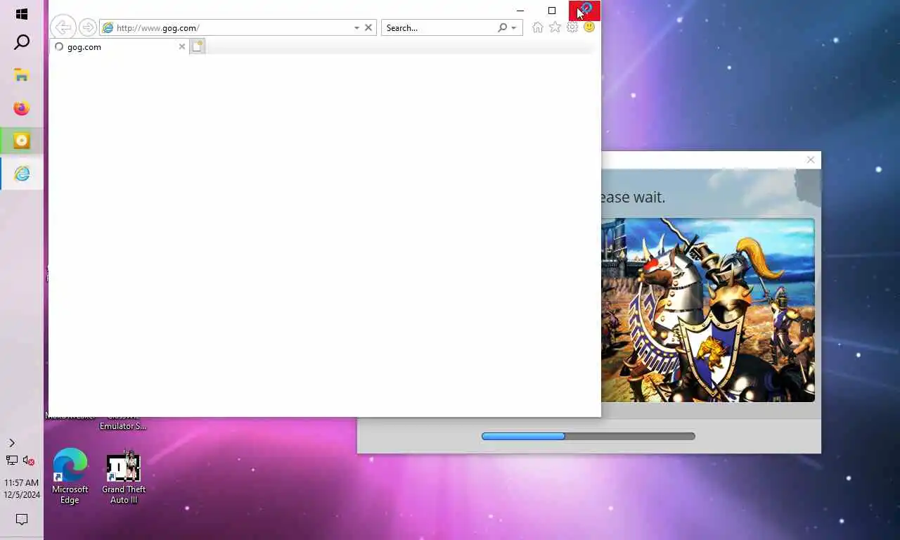Open the Windows Start menu
Image resolution: width=900 pixels, height=540 pixels.
[22, 14]
